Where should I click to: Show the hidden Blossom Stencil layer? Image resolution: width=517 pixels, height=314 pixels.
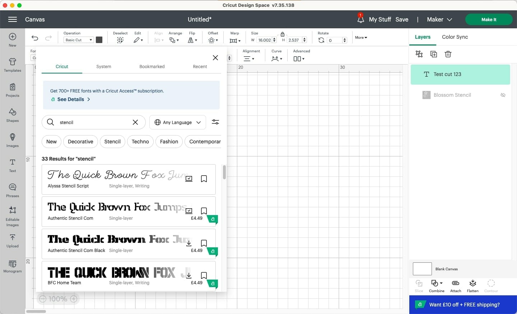[x=503, y=95]
